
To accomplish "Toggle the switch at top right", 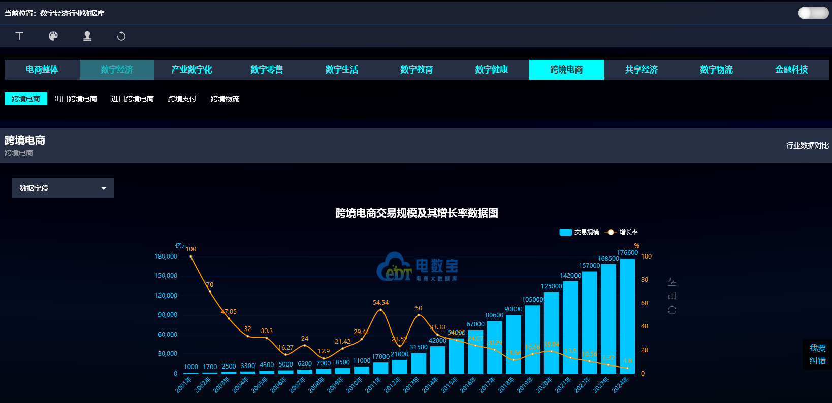I will coord(813,13).
